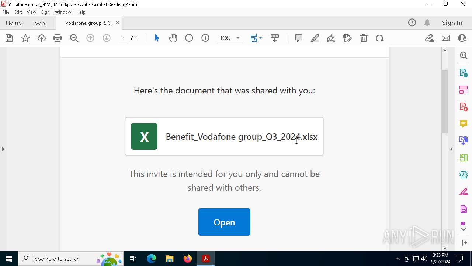Expand the tools pane with bottom arrow icon

pyautogui.click(x=464, y=242)
